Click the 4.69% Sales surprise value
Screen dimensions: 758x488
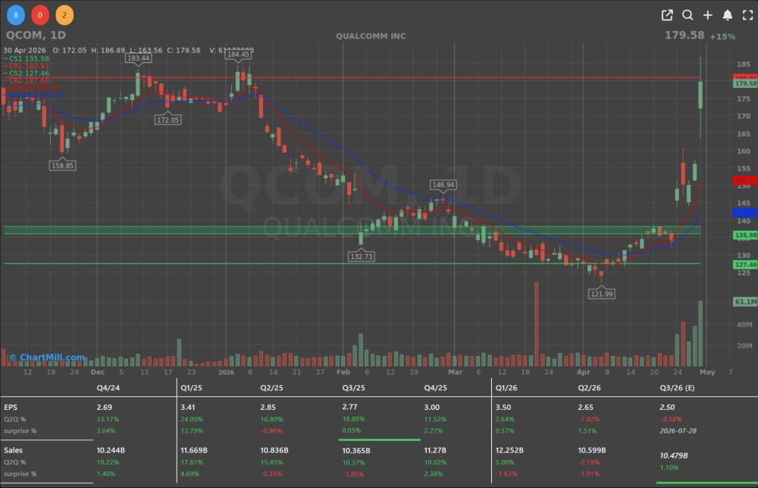point(189,474)
